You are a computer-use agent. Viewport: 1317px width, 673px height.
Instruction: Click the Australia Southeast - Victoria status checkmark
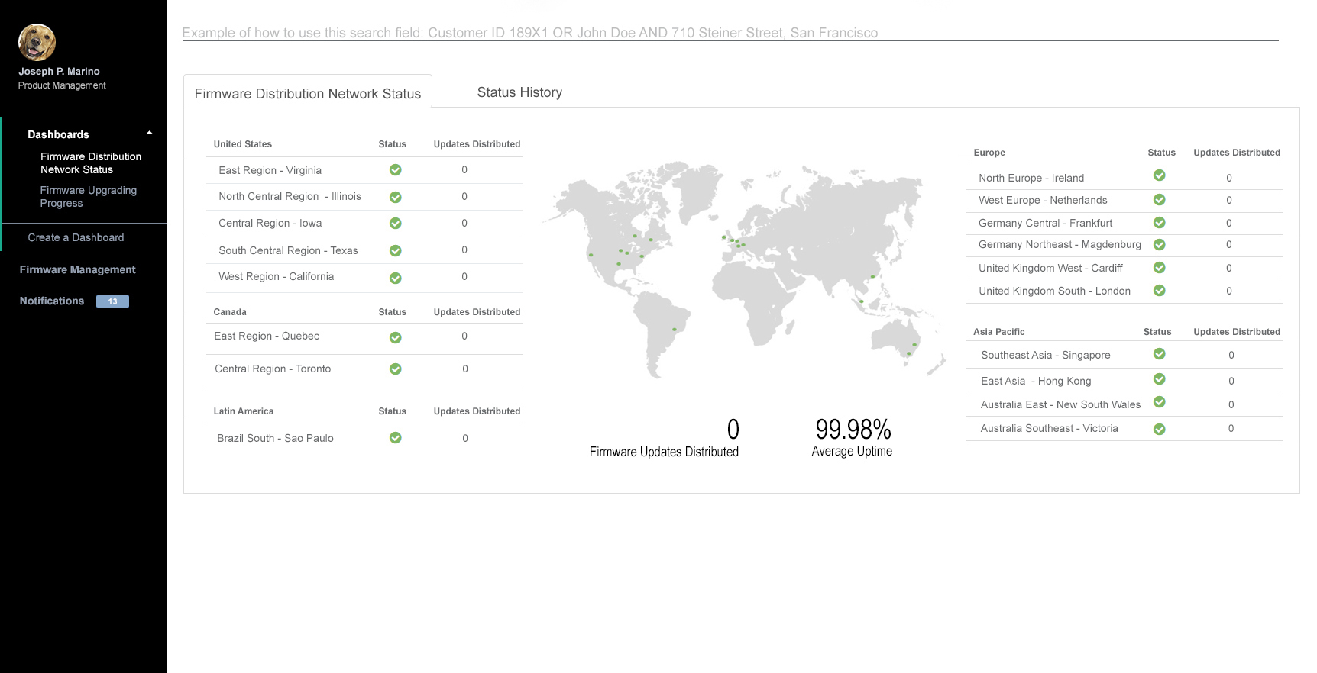[x=1160, y=429]
